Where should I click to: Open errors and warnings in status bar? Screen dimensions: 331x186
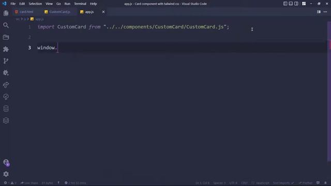10,183
